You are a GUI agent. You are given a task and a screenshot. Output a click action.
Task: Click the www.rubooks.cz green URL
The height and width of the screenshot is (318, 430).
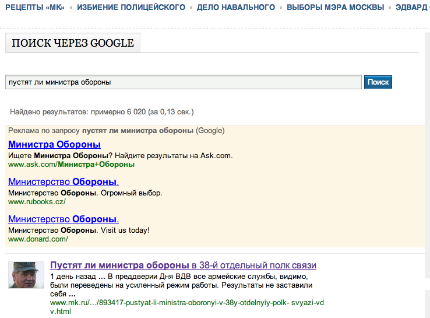pyautogui.click(x=37, y=202)
